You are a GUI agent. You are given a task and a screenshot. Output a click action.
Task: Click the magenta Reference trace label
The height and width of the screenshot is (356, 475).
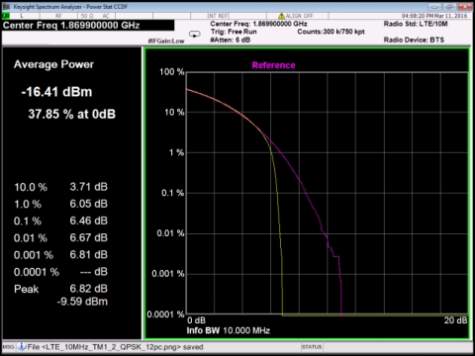point(273,65)
